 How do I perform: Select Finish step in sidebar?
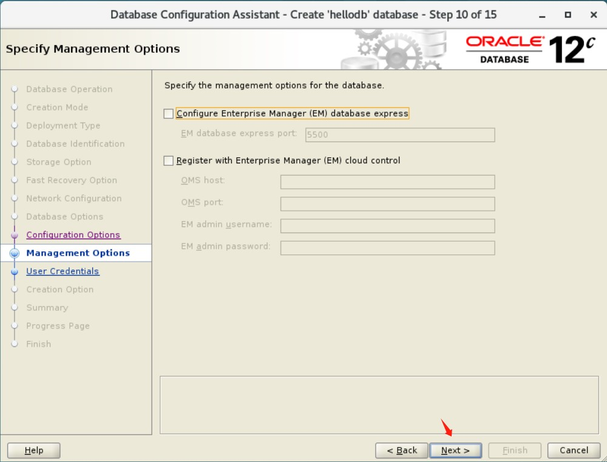pos(39,344)
